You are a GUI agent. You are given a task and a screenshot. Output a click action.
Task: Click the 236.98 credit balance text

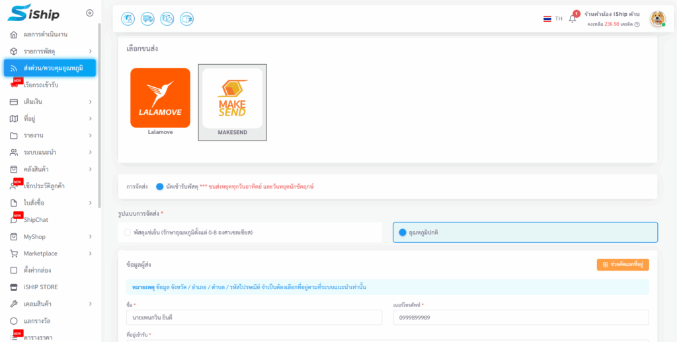[612, 24]
